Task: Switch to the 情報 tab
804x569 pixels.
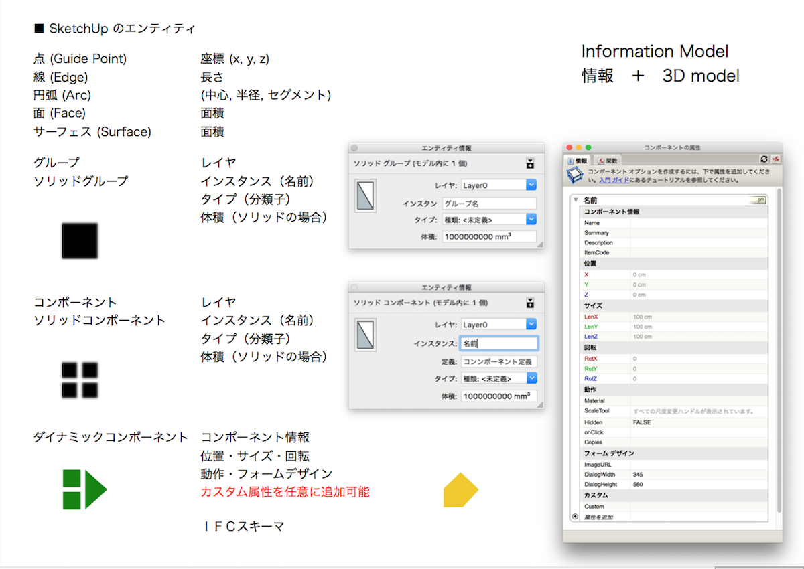Action: click(x=578, y=161)
